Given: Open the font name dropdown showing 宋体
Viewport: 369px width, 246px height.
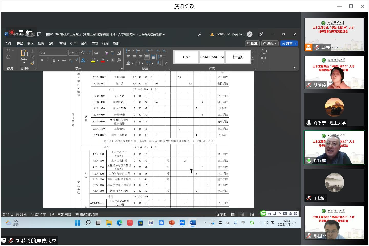Looking at the screenshot, I should [53, 53].
